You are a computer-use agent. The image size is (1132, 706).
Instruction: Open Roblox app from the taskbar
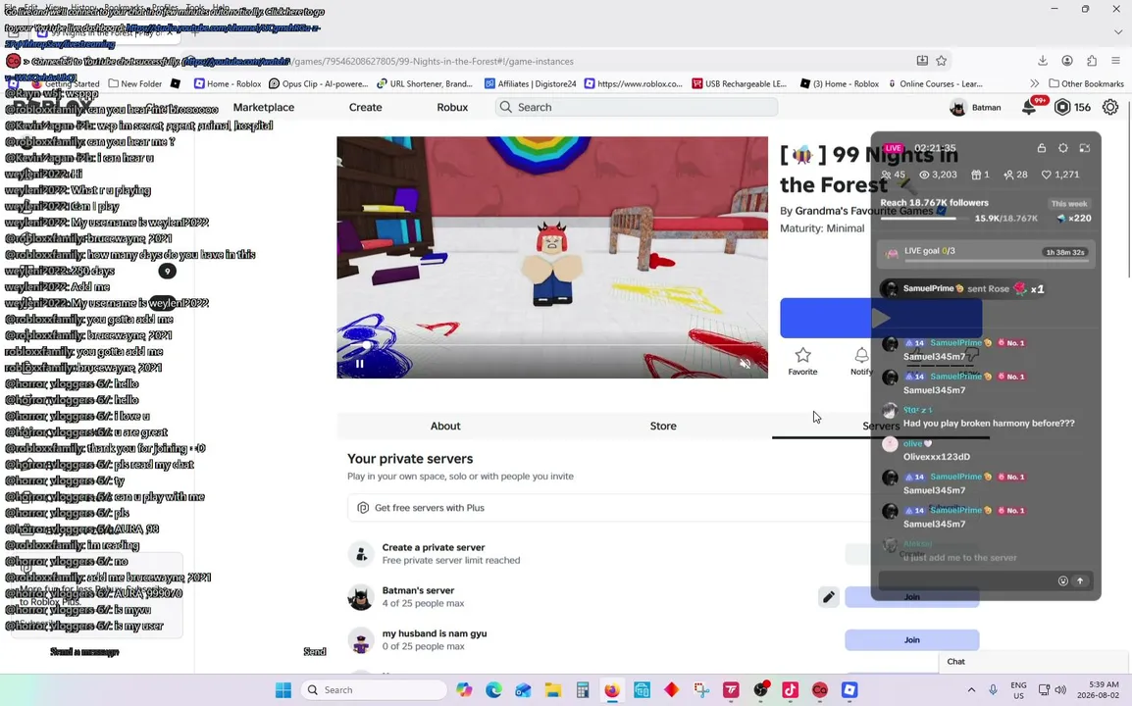click(x=849, y=690)
